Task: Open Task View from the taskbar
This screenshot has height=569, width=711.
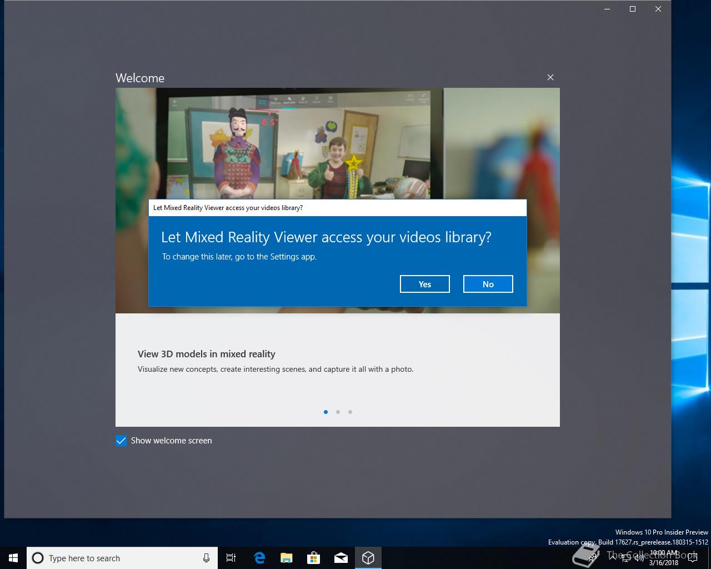Action: pyautogui.click(x=231, y=558)
